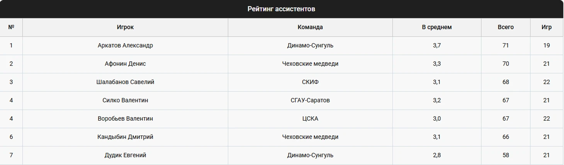Screen dimensions: 564x165
Task: Select player Шалабанов Савелий
Action: [x=125, y=82]
